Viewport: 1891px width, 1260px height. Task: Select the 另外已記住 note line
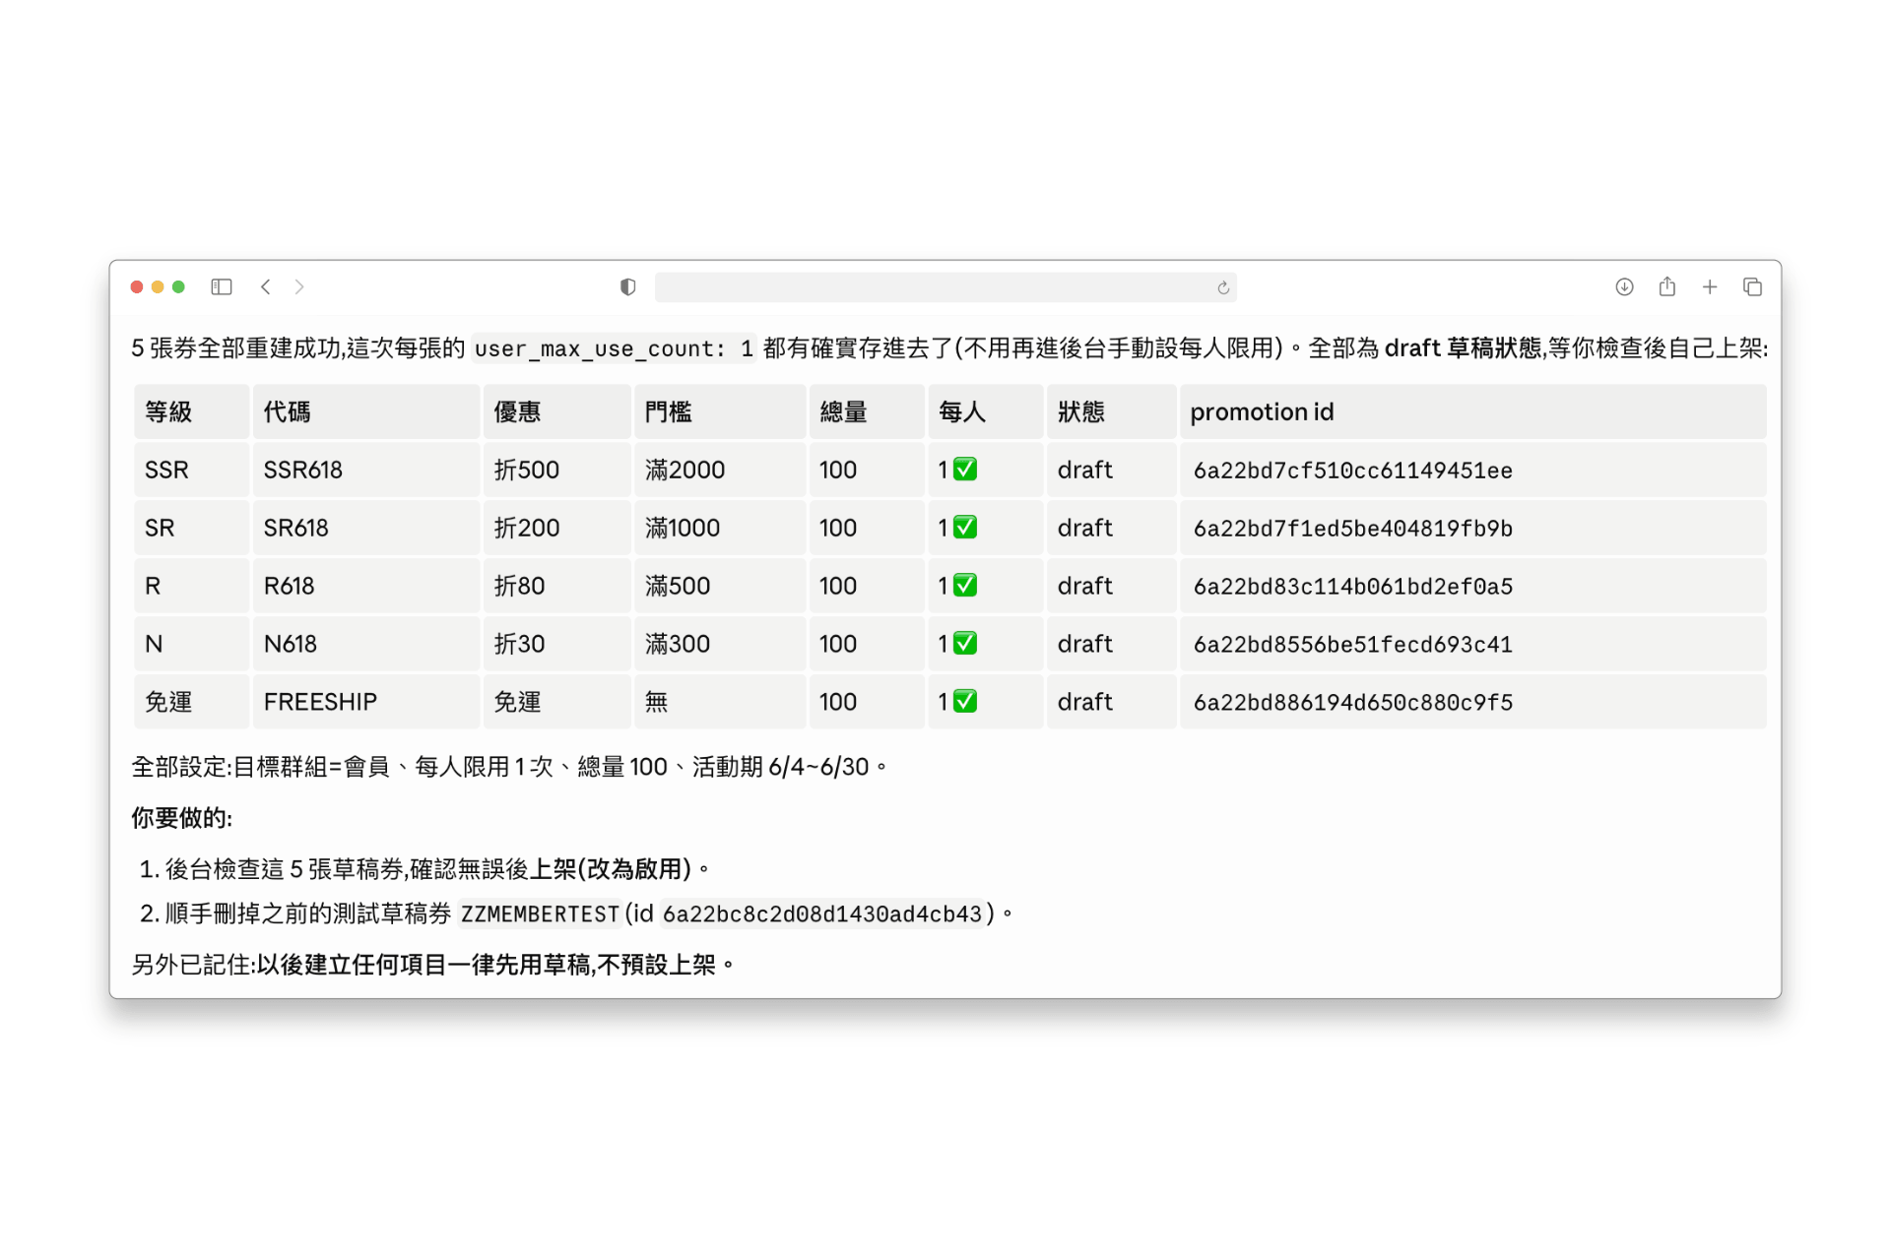433,965
